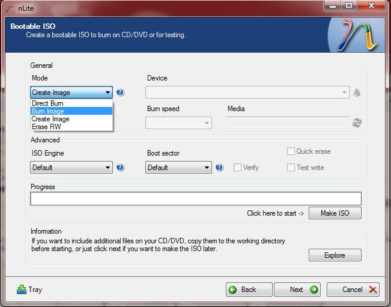This screenshot has height=307, width=391.
Task: Refresh media info icon
Action: (357, 123)
